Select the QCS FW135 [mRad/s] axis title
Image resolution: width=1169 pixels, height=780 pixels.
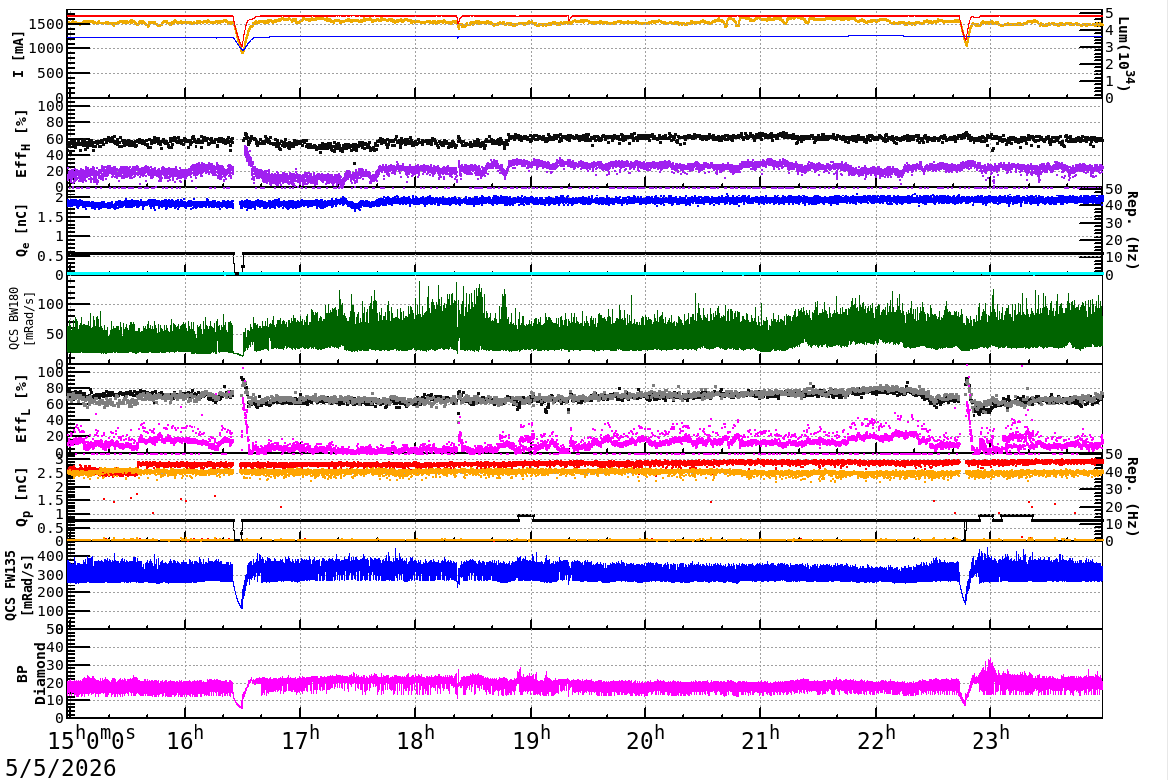coord(19,585)
